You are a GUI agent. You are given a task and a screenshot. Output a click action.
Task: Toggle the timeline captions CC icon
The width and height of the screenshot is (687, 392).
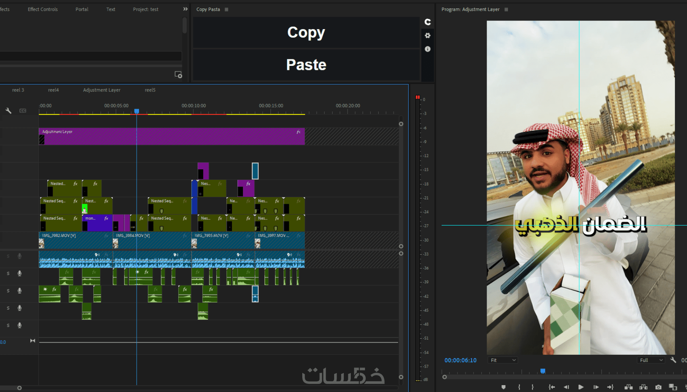click(23, 110)
